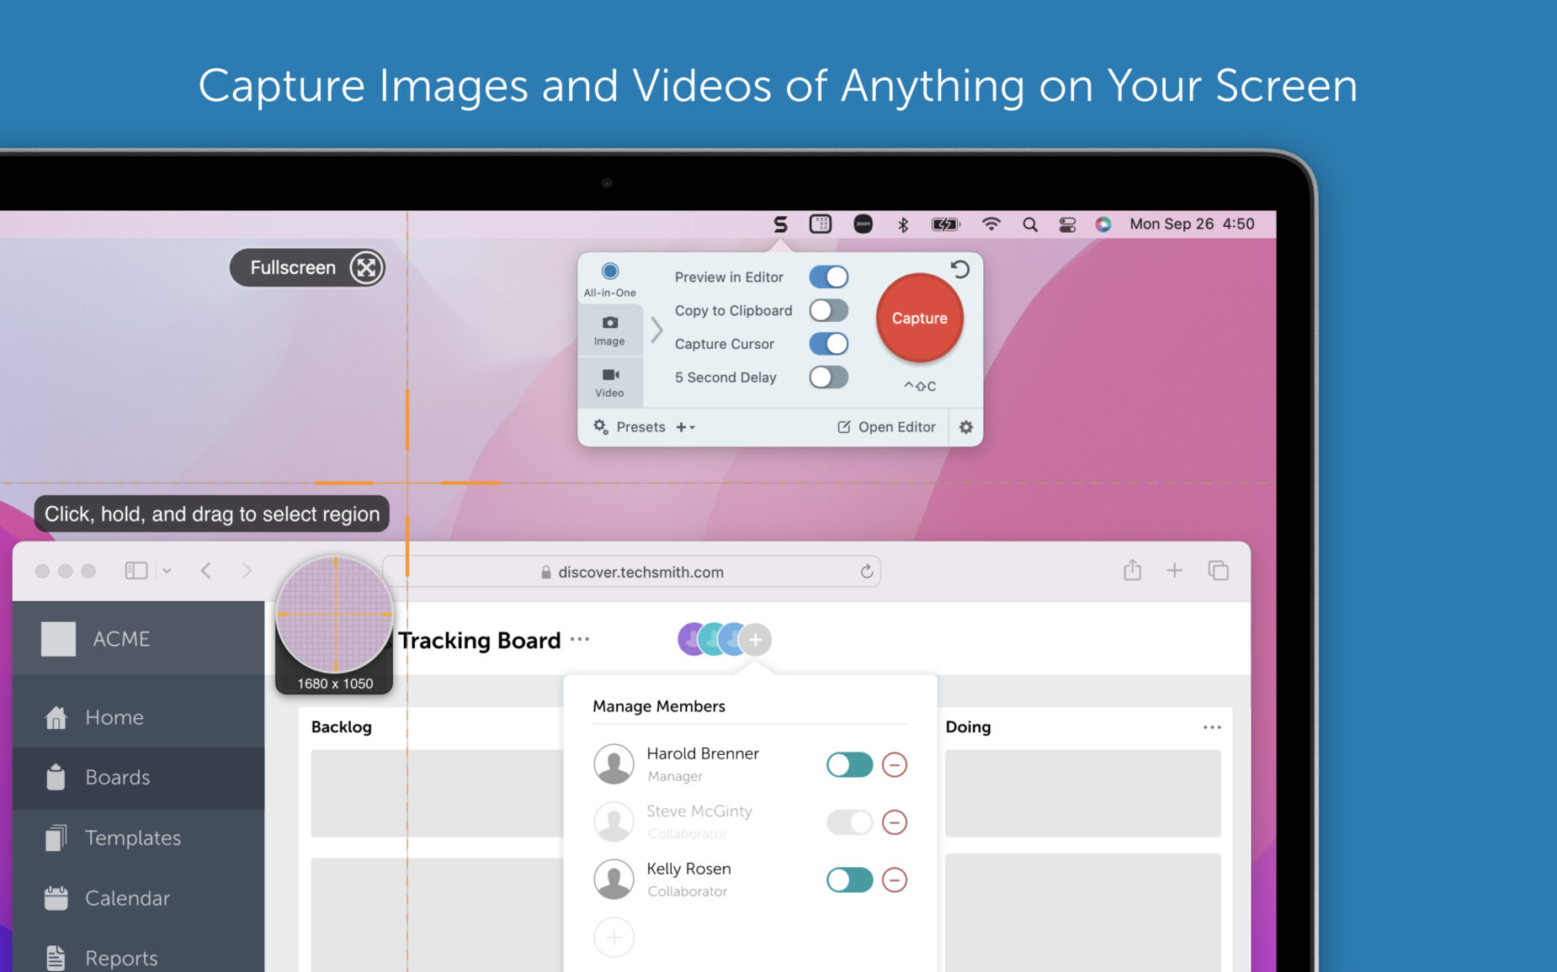Click the Fullscreen expand icon
1557x972 pixels.
366,268
